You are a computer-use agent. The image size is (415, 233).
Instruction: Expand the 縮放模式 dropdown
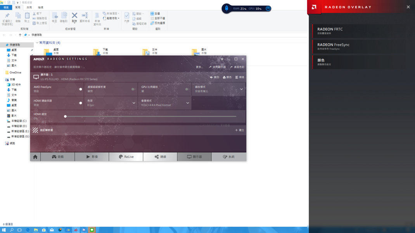(241, 89)
